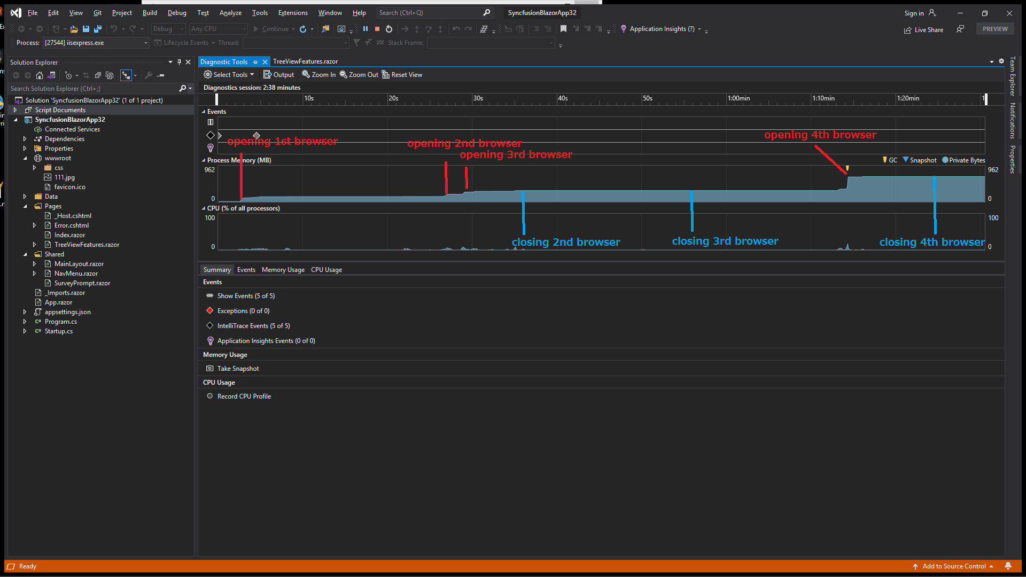Click Take Snapshot link
The image size is (1026, 577).
pos(238,369)
